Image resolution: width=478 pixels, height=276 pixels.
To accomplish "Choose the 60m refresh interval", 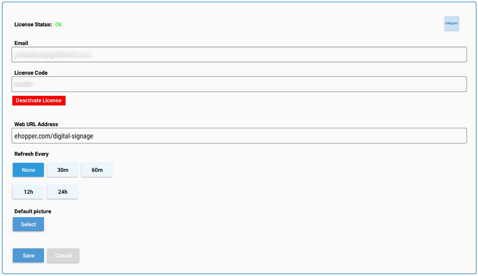I will (x=97, y=170).
